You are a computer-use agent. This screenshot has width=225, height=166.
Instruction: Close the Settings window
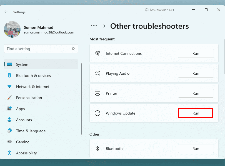[219, 10]
